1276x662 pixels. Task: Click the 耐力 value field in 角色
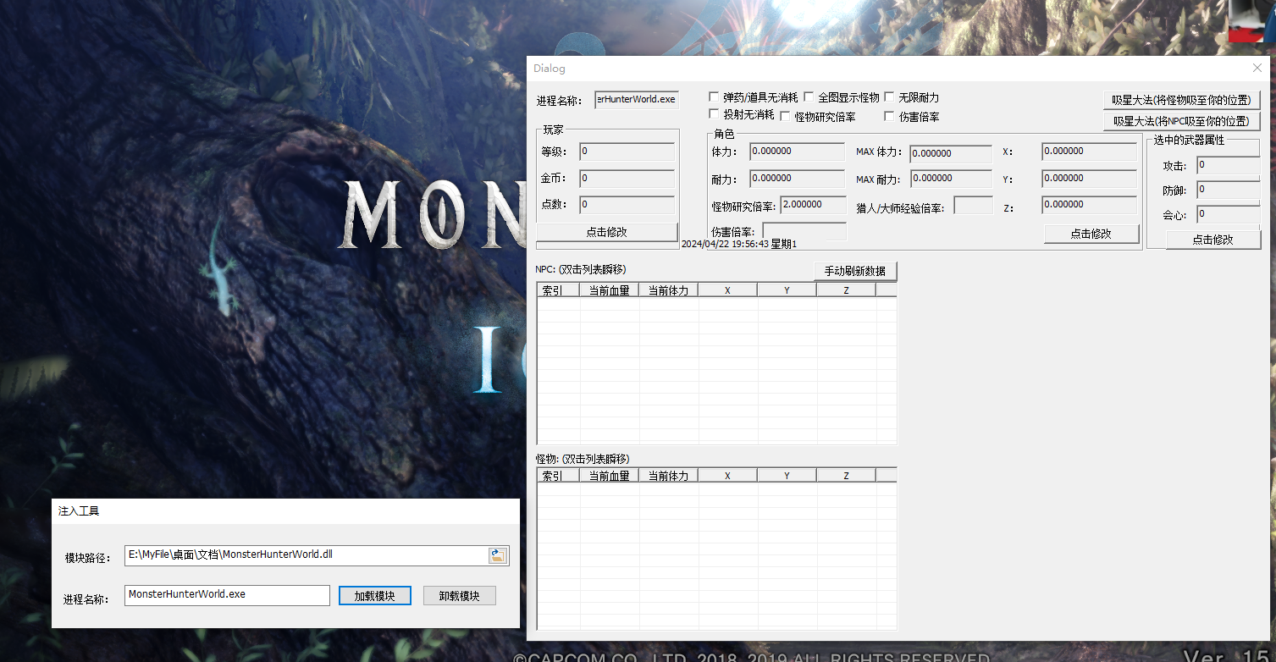(798, 179)
